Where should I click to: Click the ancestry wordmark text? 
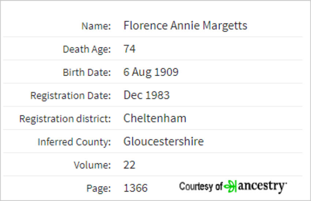click(262, 186)
